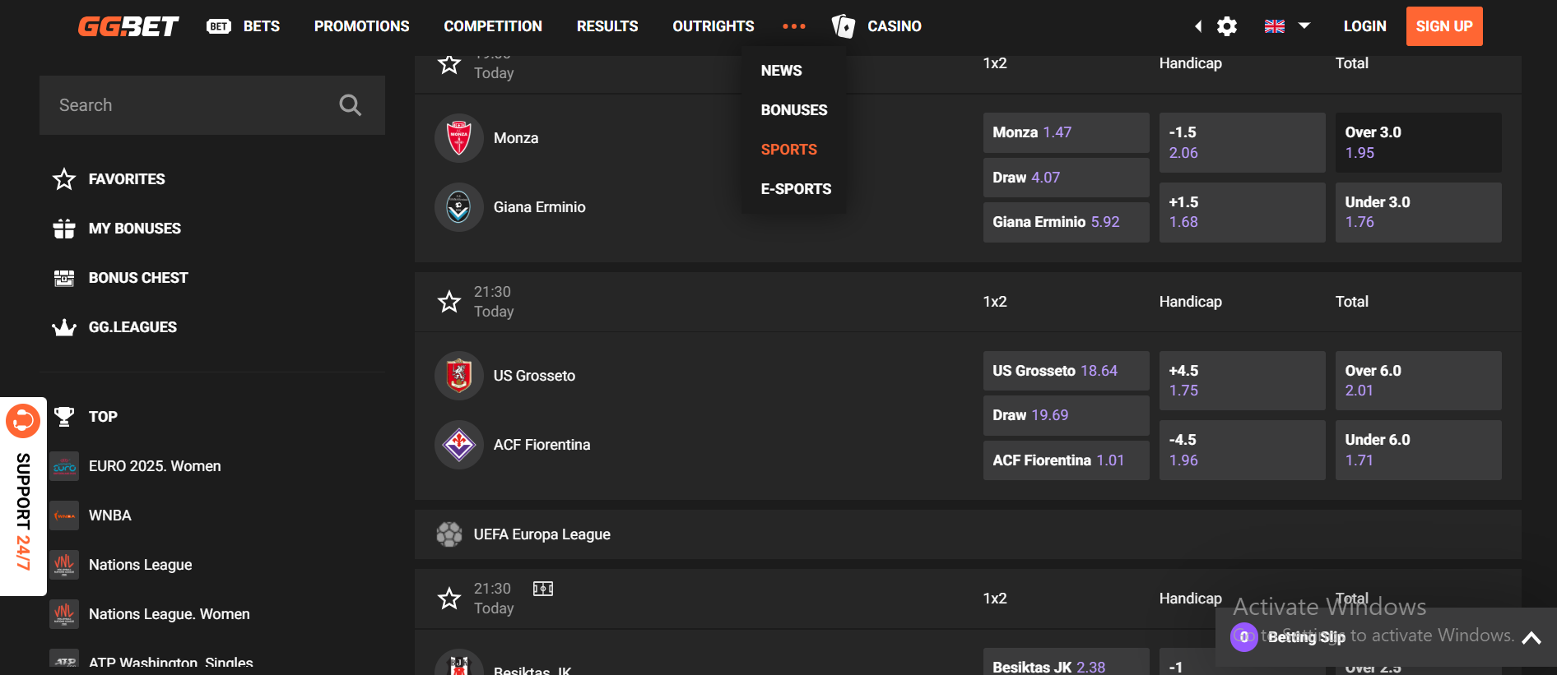Focus the Search input field
The height and width of the screenshot is (675, 1557).
(189, 105)
